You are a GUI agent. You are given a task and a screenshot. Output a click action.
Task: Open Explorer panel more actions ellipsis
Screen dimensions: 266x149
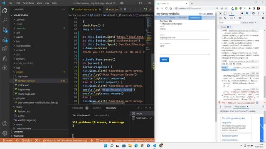coord(64,10)
